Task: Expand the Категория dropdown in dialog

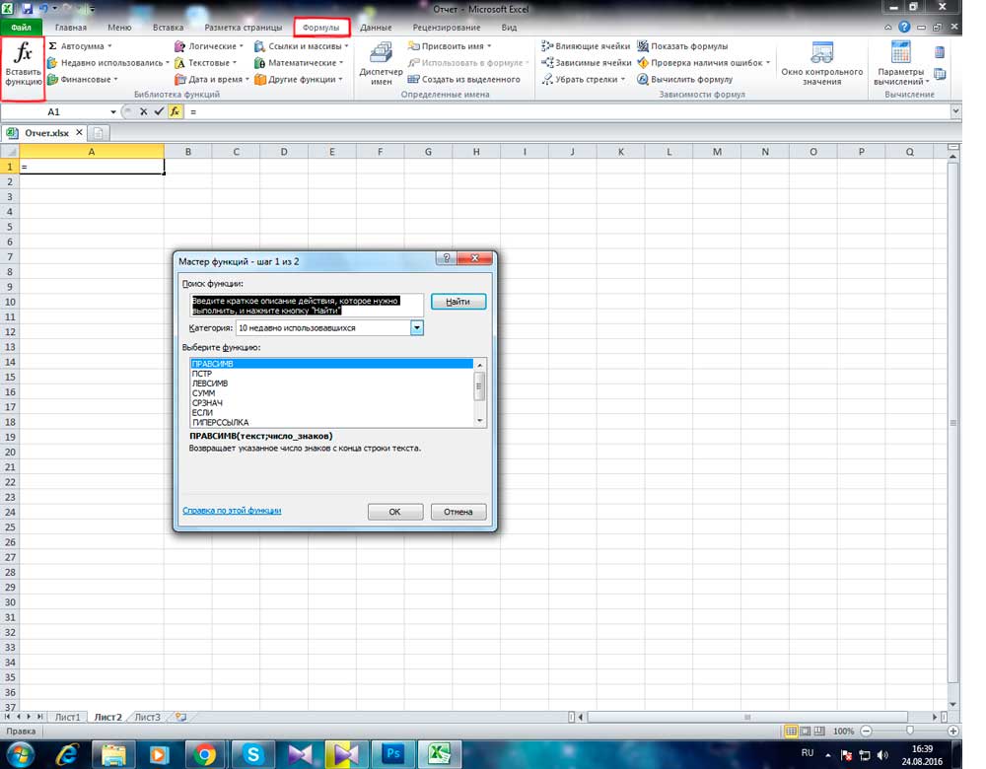Action: click(x=417, y=327)
